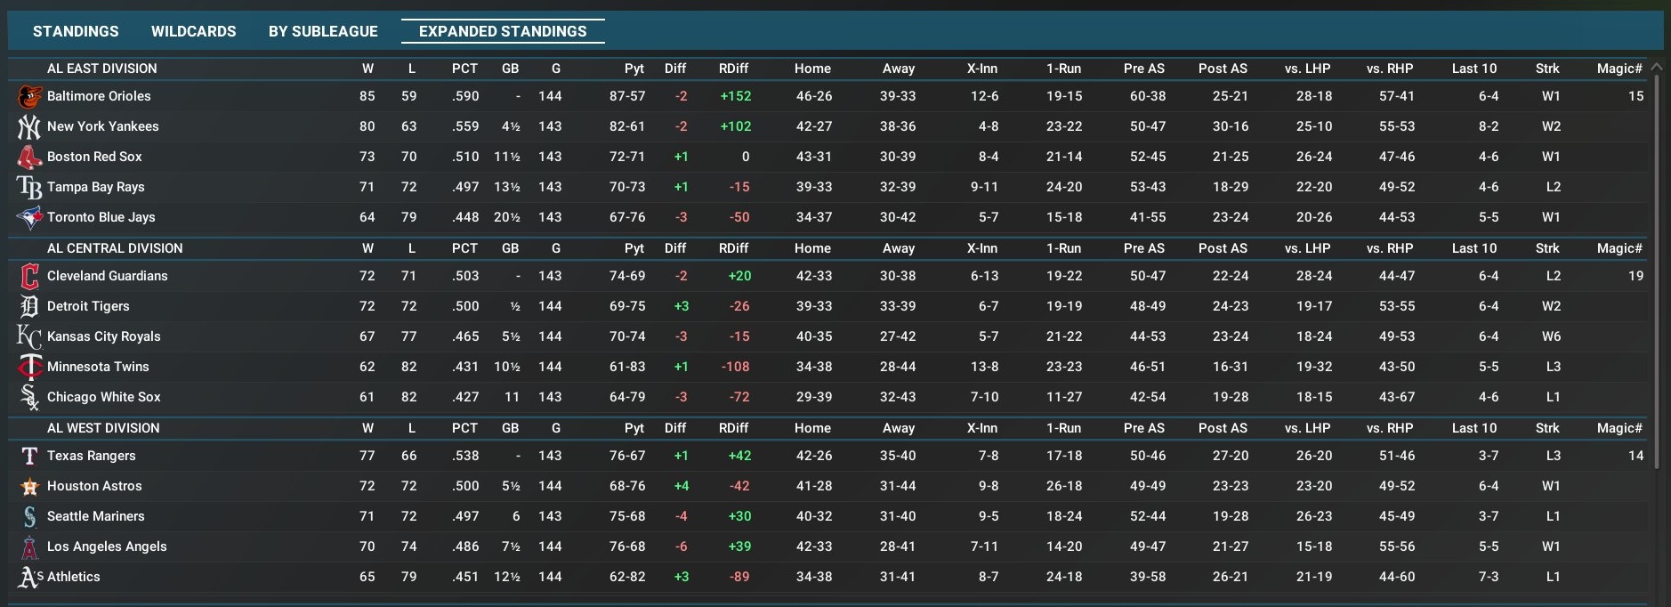This screenshot has height=607, width=1671.
Task: Click the Boston Red Sox logo
Action: (x=29, y=157)
